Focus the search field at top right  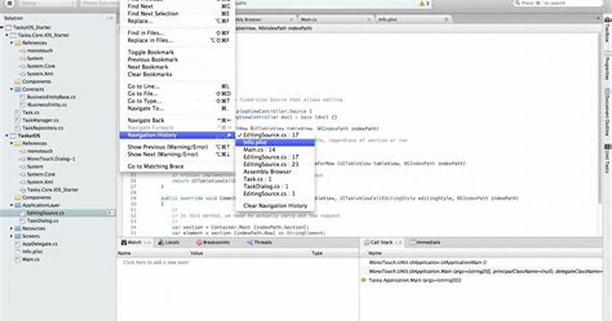[557, 3]
